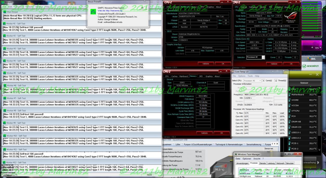
Task: Click the Core Speed 4800.1 MHz value
Action: [x=255, y=42]
